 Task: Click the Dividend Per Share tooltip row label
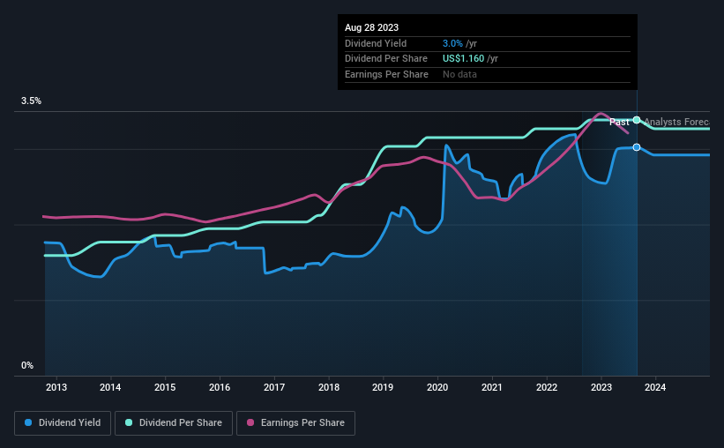pos(386,59)
